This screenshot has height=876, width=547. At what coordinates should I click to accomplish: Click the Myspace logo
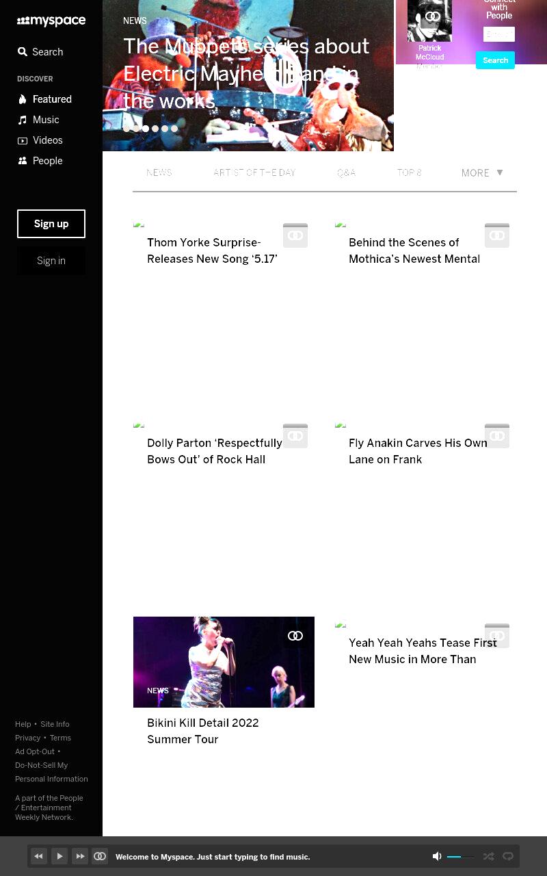pyautogui.click(x=51, y=21)
